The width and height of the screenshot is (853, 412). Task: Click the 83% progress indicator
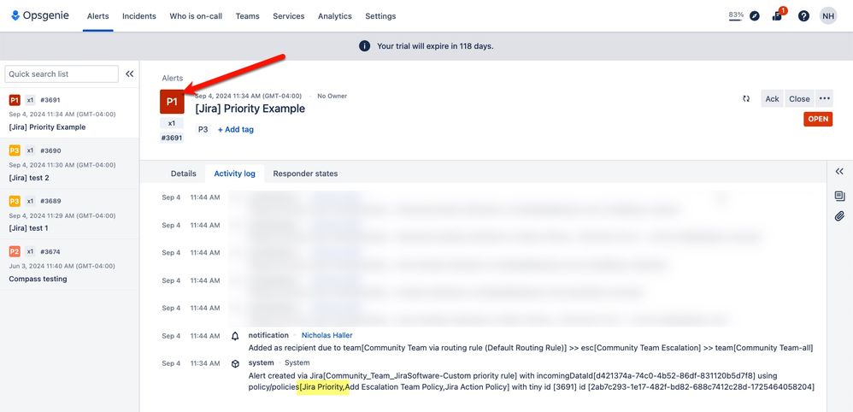point(736,15)
